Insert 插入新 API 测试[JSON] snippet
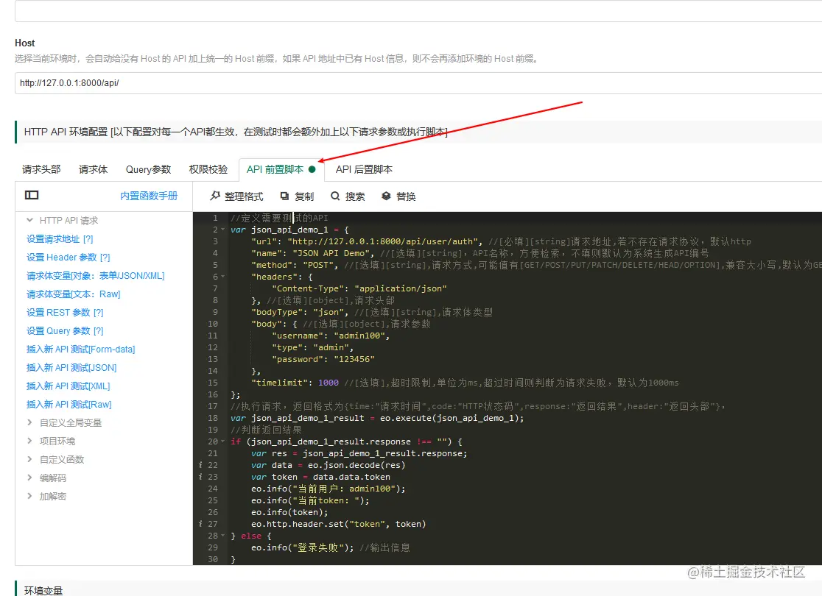The height and width of the screenshot is (596, 822). click(71, 367)
